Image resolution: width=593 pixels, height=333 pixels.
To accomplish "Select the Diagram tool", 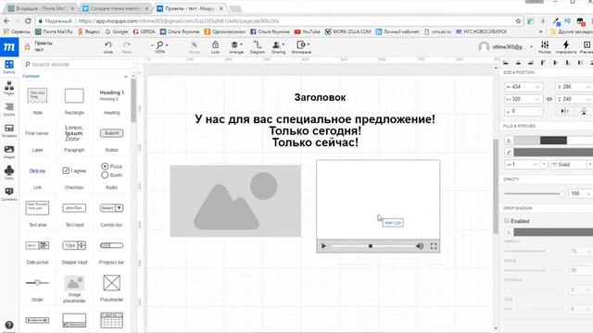I will click(x=258, y=47).
